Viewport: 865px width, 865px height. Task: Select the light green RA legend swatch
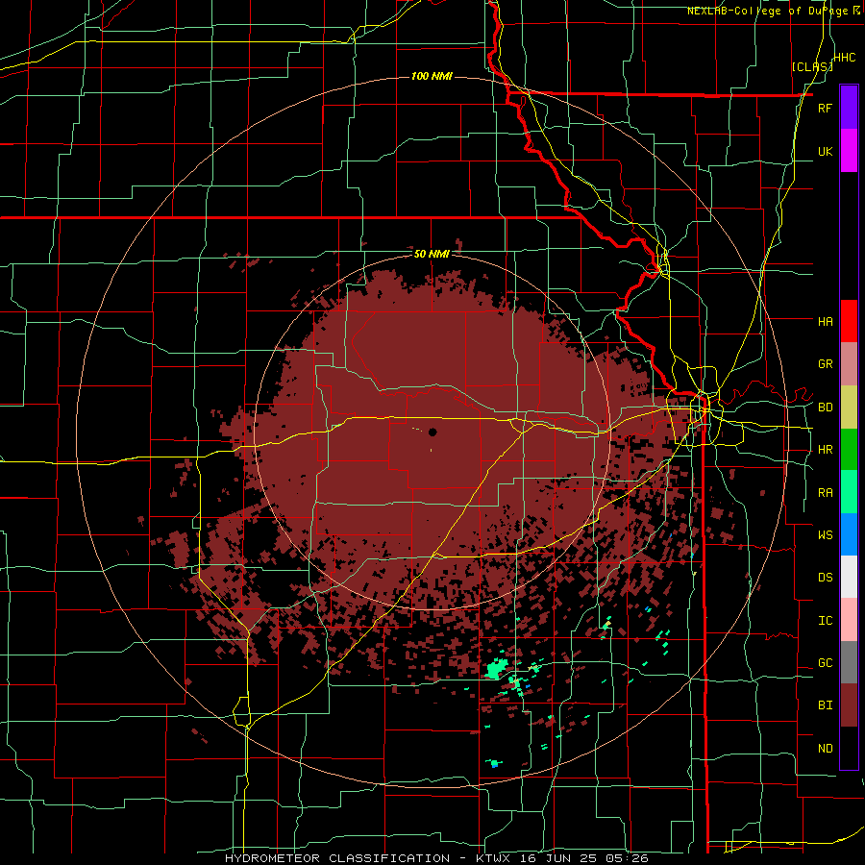pos(849,492)
